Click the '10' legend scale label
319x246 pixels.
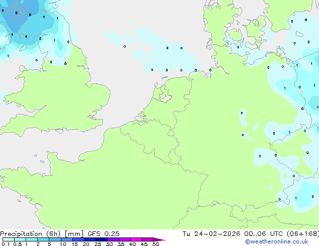coord(63,244)
